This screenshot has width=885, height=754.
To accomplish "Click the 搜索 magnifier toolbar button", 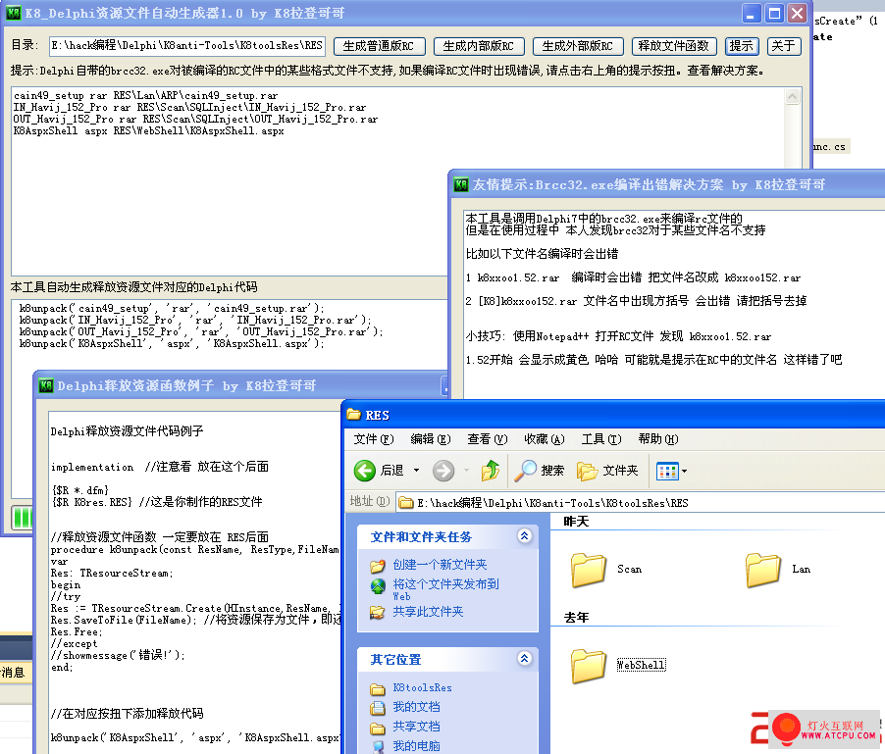I will coord(539,471).
